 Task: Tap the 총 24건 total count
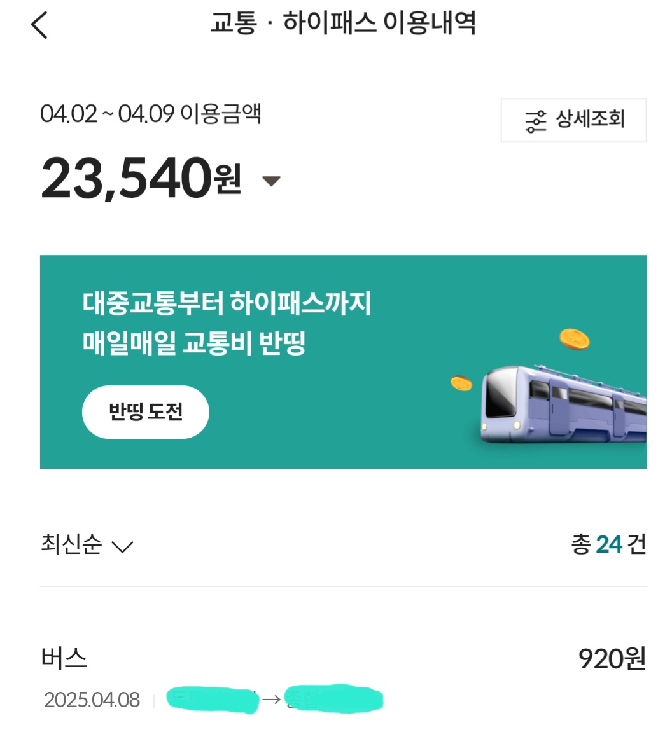(x=608, y=544)
